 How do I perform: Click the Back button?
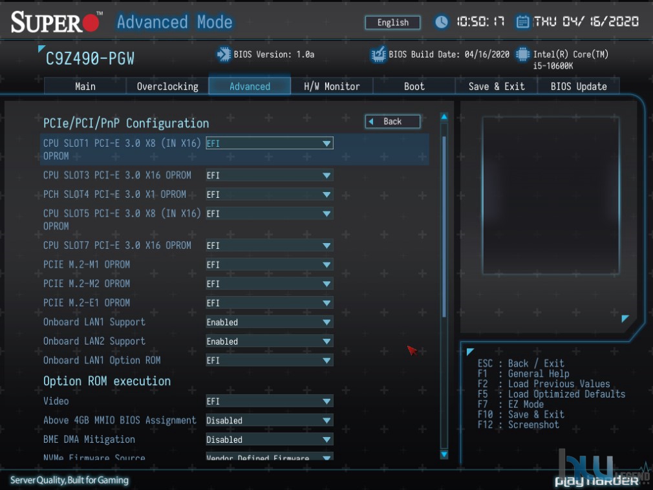point(392,122)
